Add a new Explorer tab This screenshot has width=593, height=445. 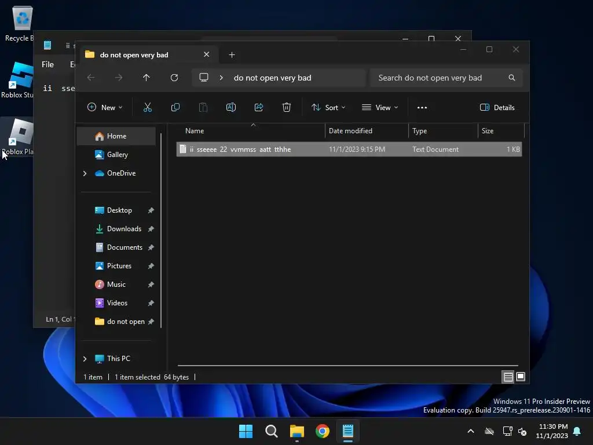(232, 55)
